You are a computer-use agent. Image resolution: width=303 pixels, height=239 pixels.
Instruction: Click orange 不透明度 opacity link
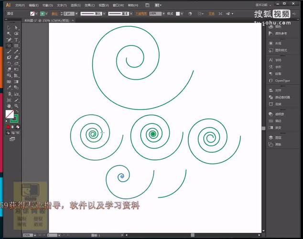141,13
